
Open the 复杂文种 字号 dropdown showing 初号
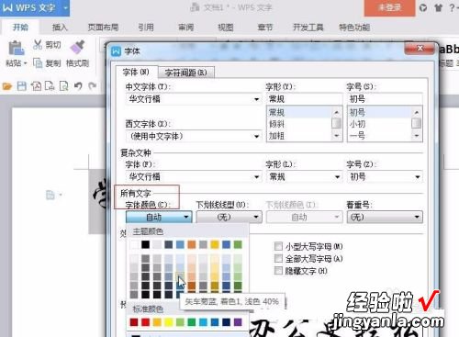click(x=385, y=176)
